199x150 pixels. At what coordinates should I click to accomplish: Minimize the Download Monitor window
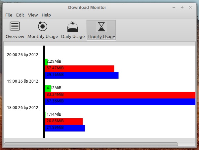(174, 8)
